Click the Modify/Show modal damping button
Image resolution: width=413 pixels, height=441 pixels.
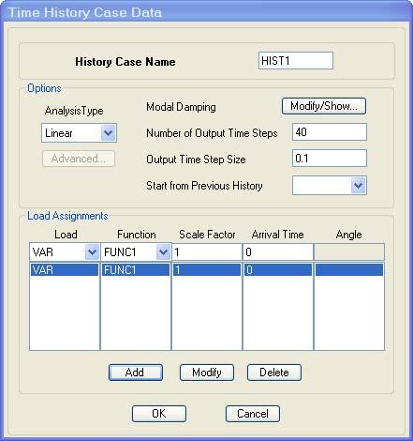[324, 106]
